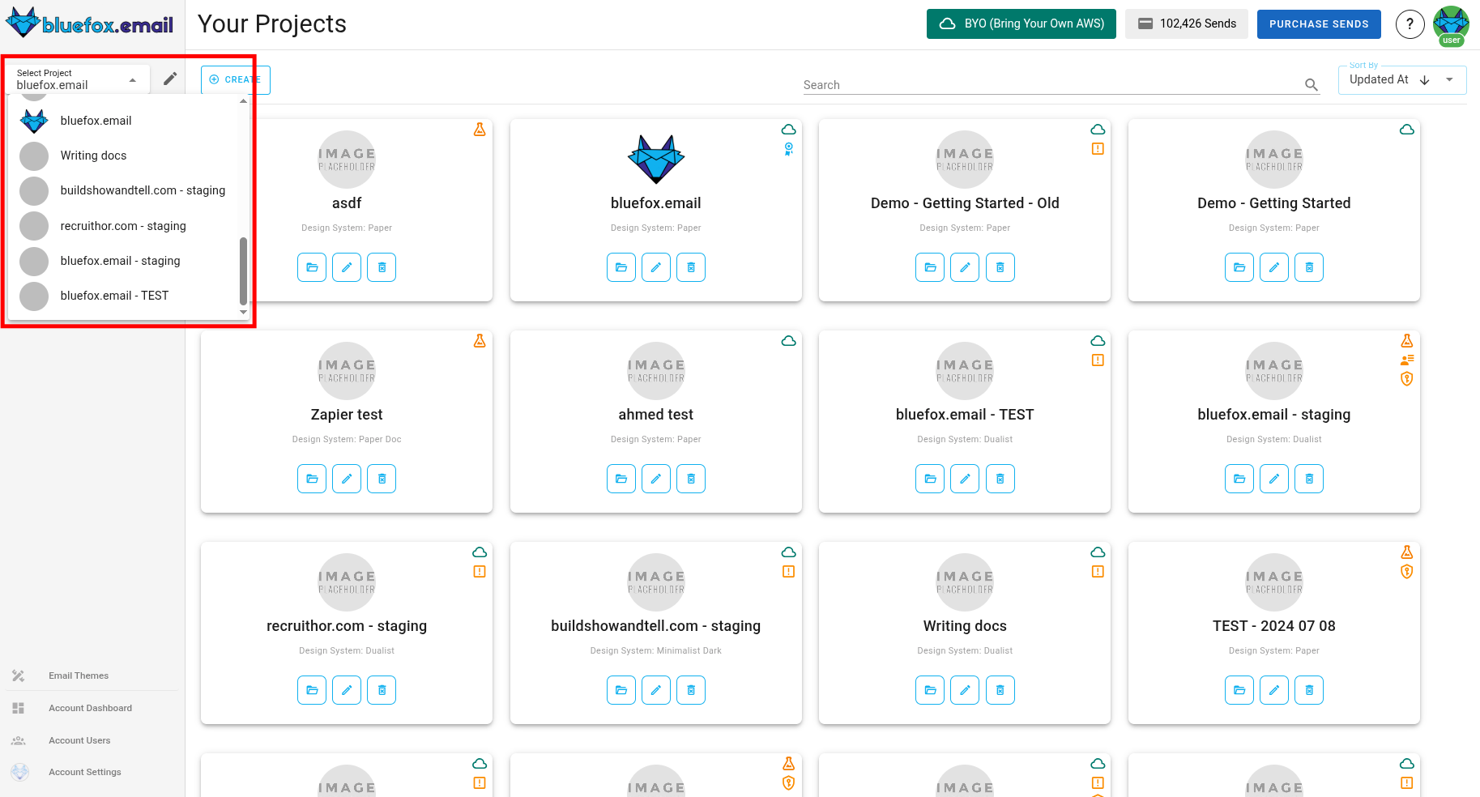Click the edit pencil on bluefox.email card

(656, 266)
